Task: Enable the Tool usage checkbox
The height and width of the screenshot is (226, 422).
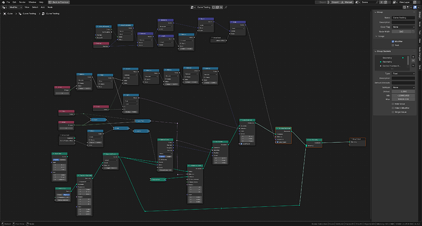Action: coord(393,45)
